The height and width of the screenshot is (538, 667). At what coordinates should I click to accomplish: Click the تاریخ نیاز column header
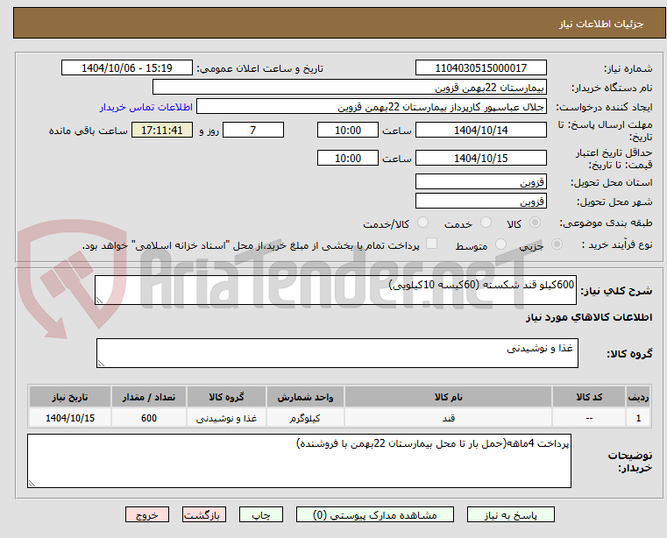coord(70,397)
